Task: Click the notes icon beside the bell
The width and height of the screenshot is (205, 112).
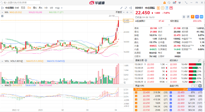Action: [x=188, y=17]
